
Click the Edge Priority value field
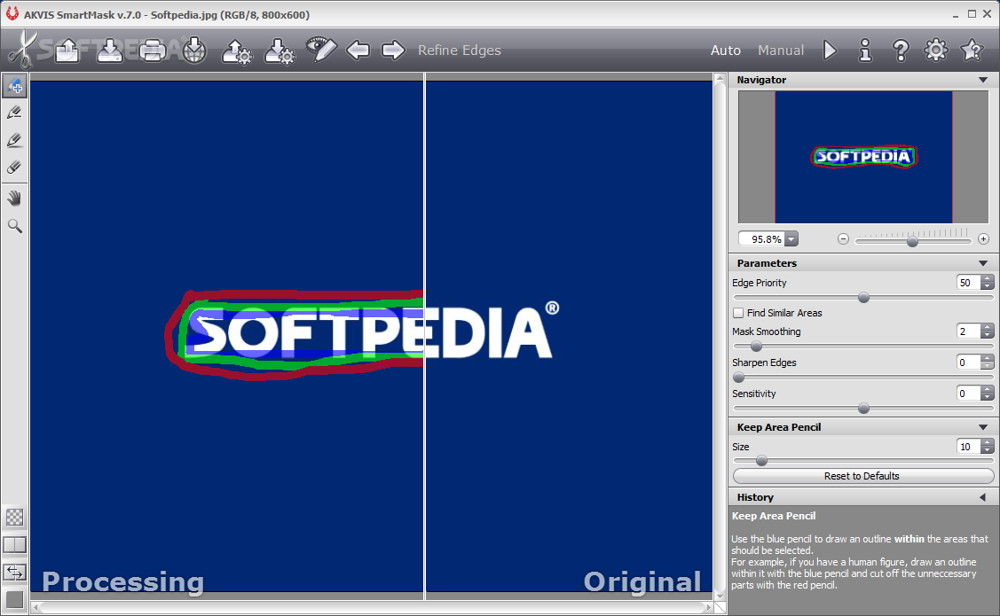point(968,283)
